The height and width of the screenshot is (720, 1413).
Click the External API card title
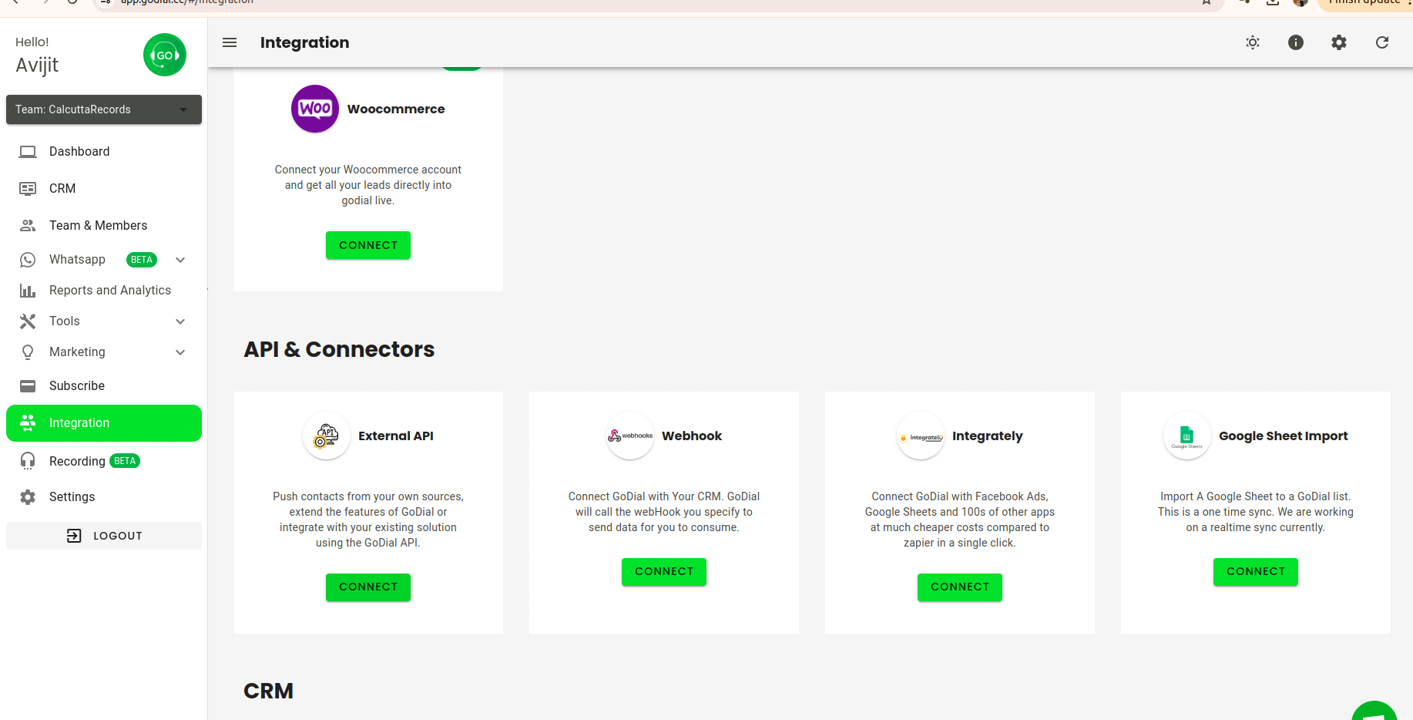pos(396,436)
